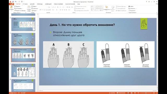The height and width of the screenshot is (94, 167).
Task: Open the font color dropdown
Action: click(x=58, y=10)
